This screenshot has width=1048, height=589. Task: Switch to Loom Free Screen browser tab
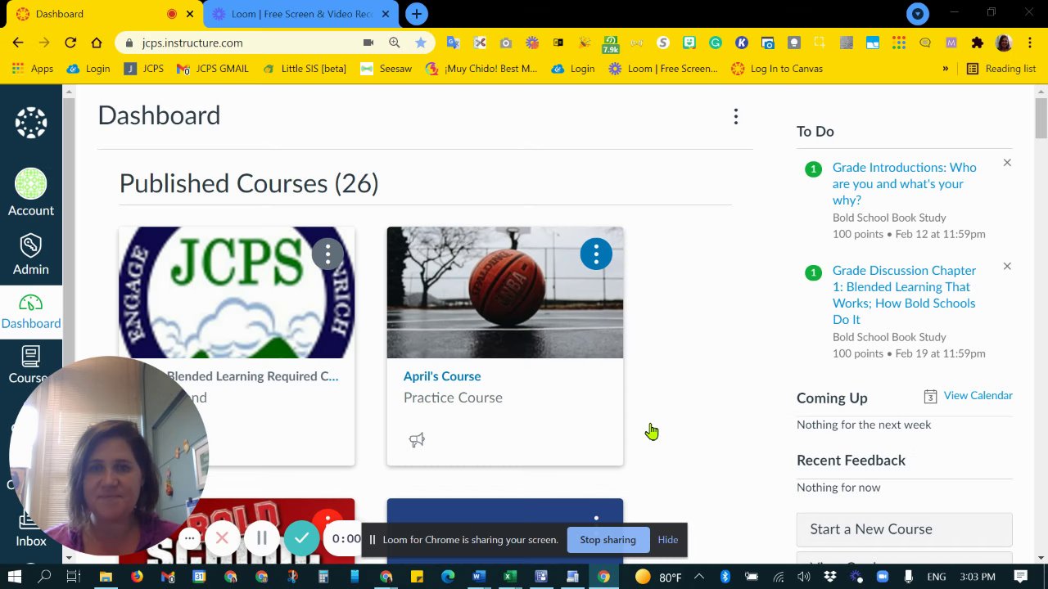tap(301, 14)
